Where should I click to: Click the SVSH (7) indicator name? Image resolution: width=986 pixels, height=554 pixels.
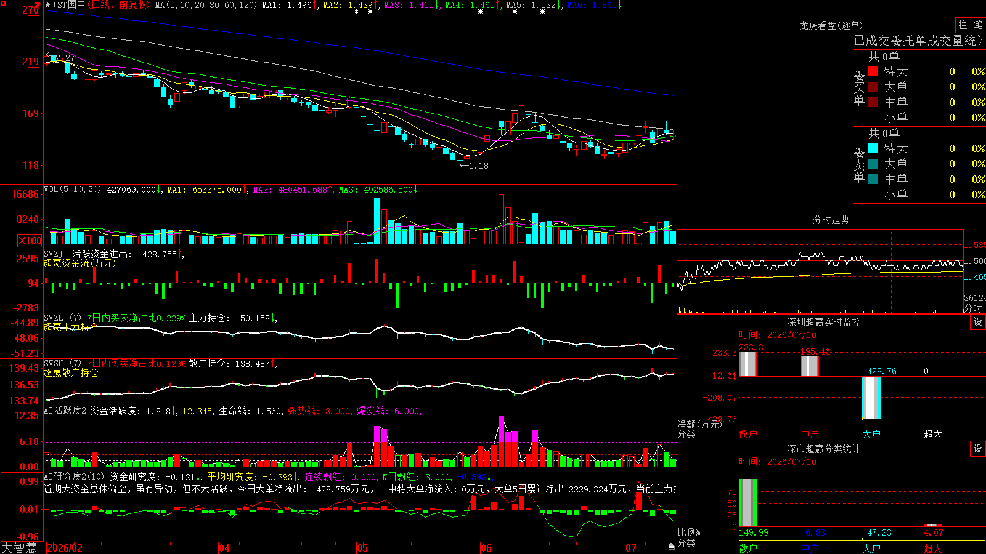point(63,364)
